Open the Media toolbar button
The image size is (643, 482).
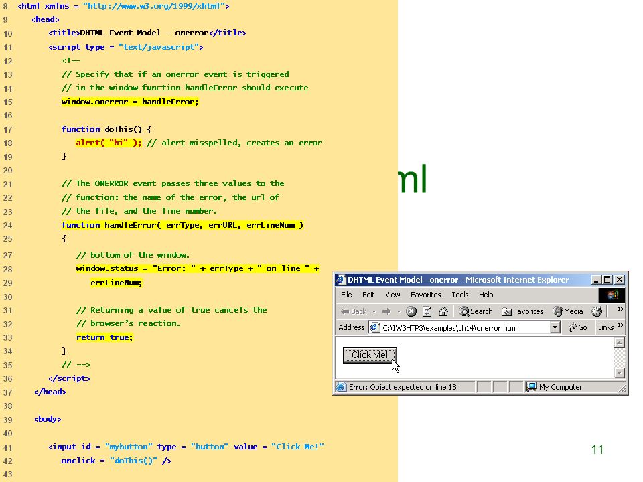pos(568,311)
